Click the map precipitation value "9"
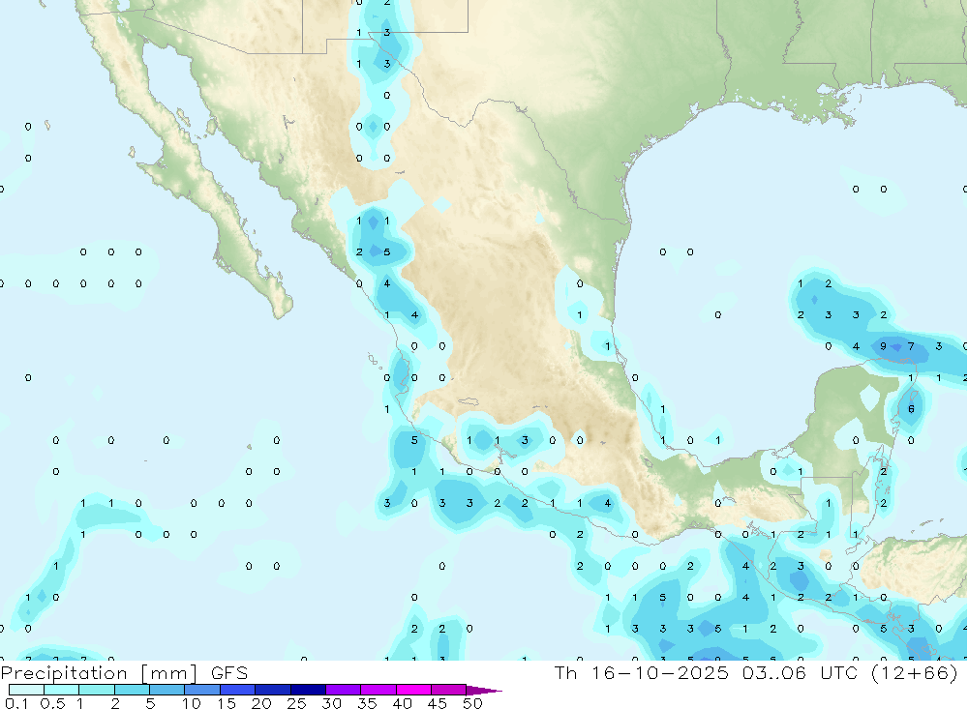 coord(883,346)
